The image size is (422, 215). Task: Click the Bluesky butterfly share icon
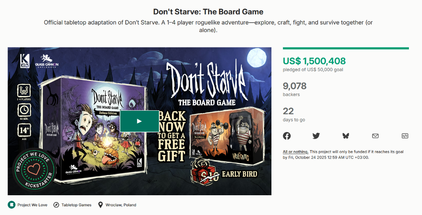pos(346,136)
